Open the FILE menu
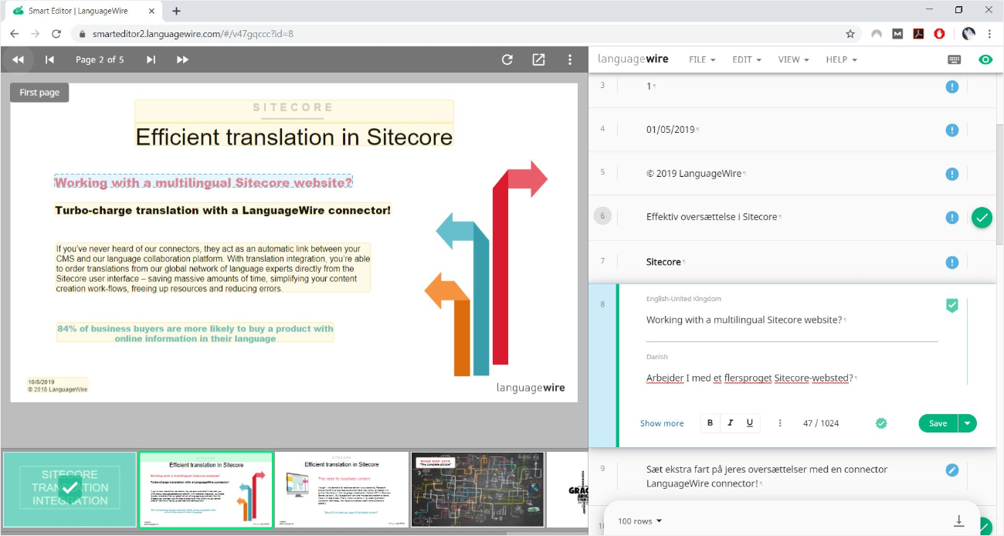 [701, 59]
